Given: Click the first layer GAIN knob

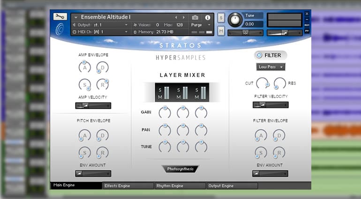Looking at the screenshot, I should [x=165, y=112].
